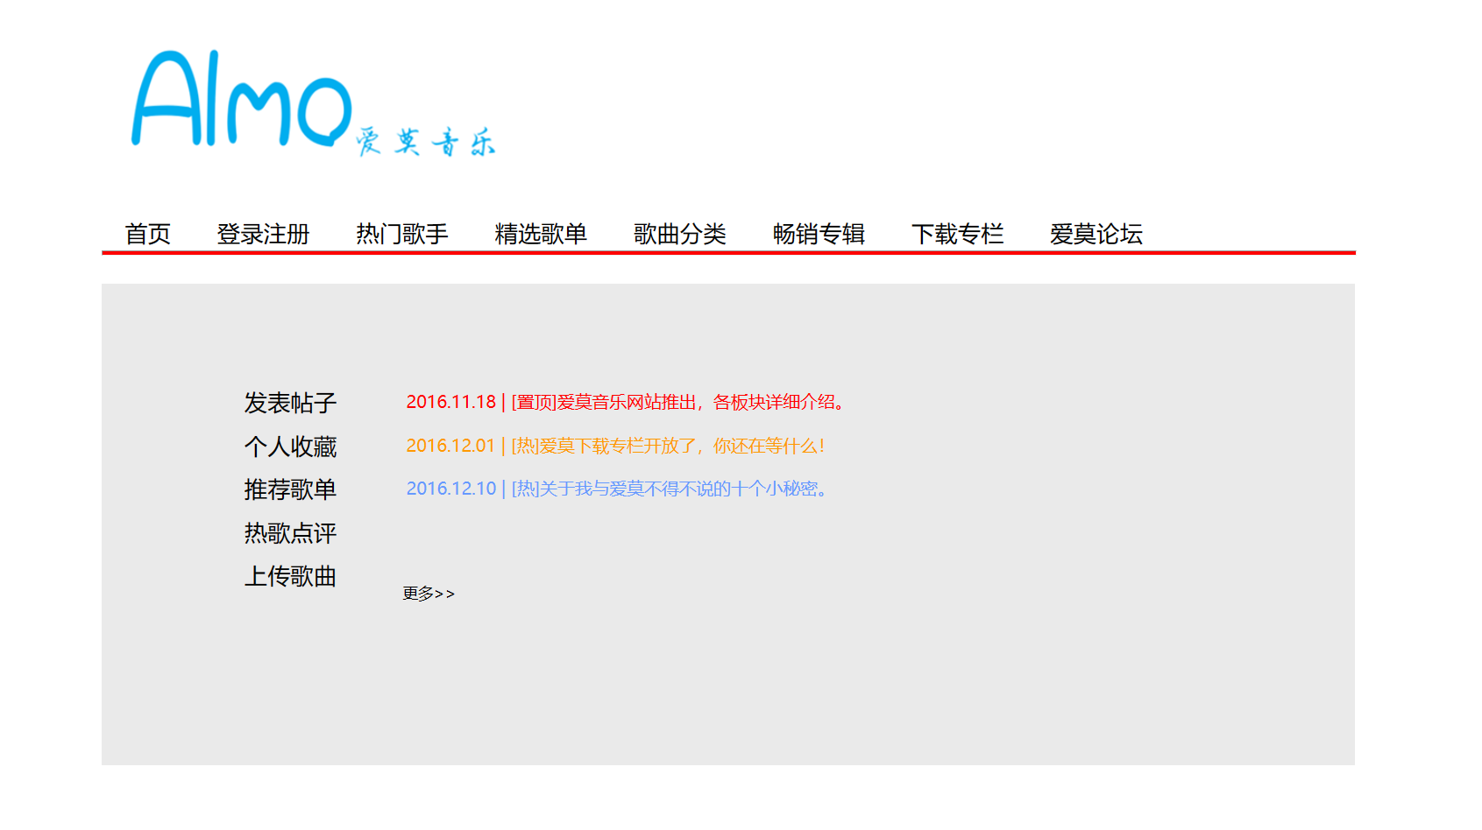Open 个人收藏 in the sidebar
Image resolution: width=1482 pixels, height=830 pixels.
click(290, 447)
